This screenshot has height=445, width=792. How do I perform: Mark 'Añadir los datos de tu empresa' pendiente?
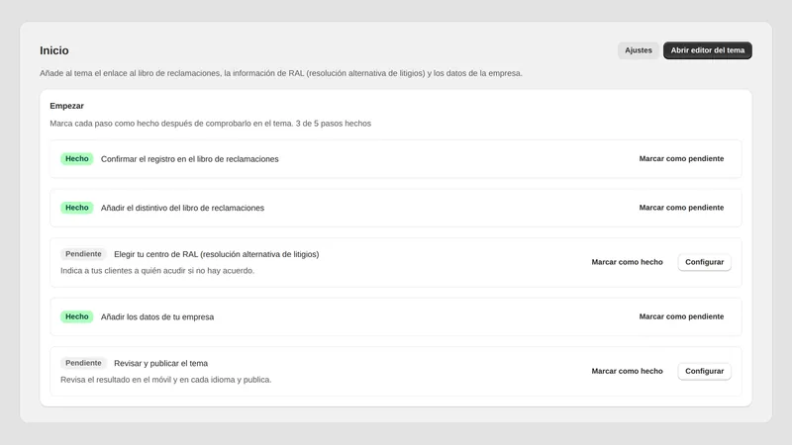pos(681,316)
